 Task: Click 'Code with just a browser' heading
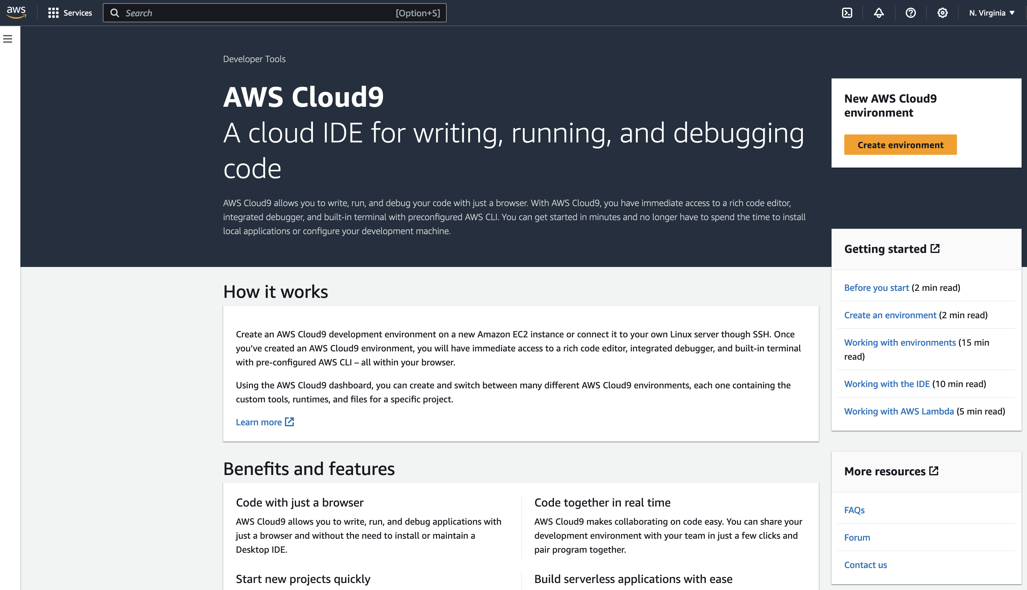(x=300, y=502)
